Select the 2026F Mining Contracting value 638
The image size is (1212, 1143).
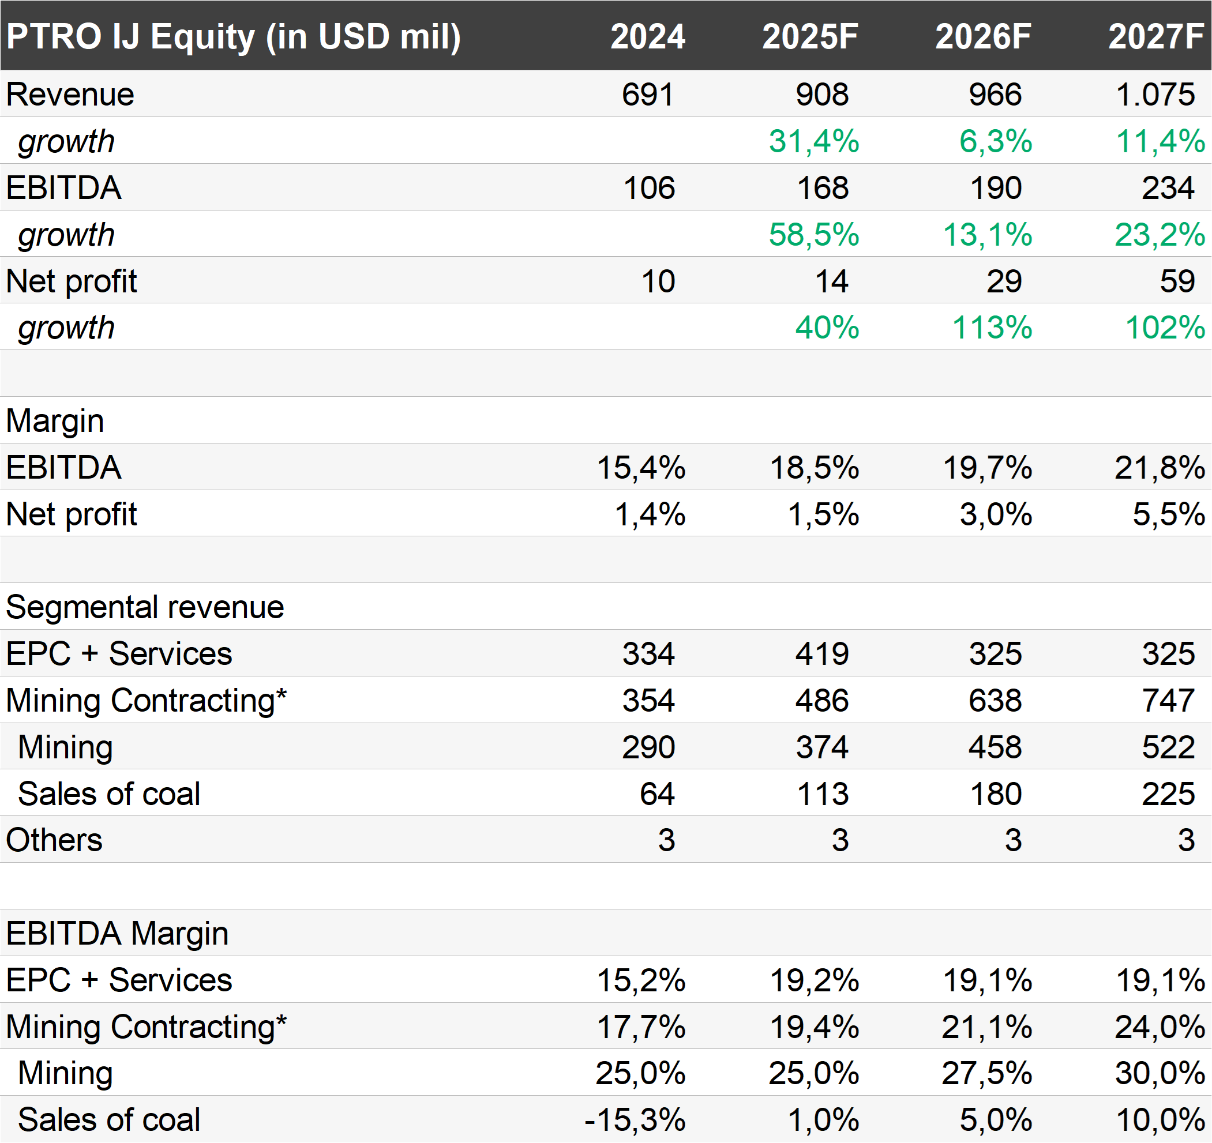(x=995, y=701)
